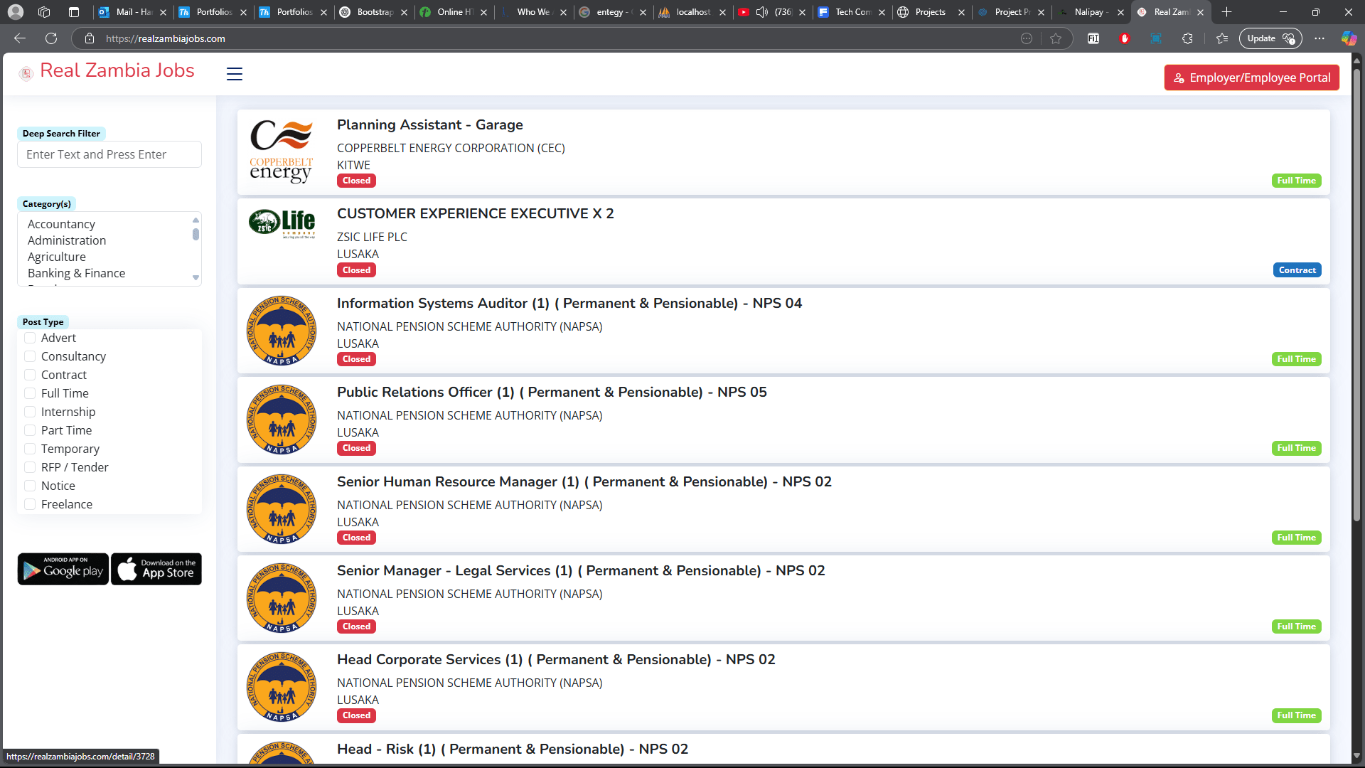Open the Workspaces icon
Screen dimensions: 1365x768
coord(44,12)
